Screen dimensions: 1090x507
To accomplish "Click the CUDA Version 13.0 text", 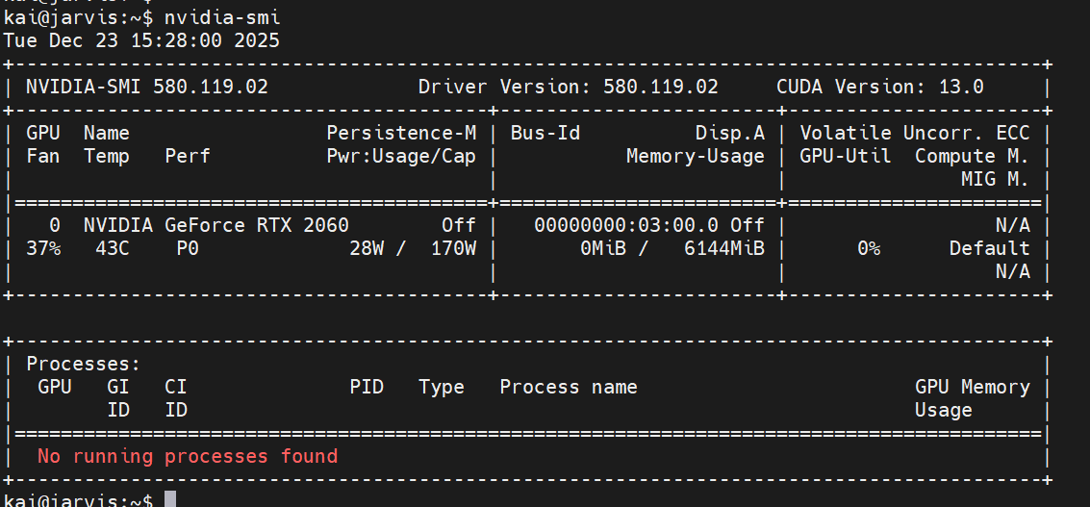I will [x=879, y=87].
